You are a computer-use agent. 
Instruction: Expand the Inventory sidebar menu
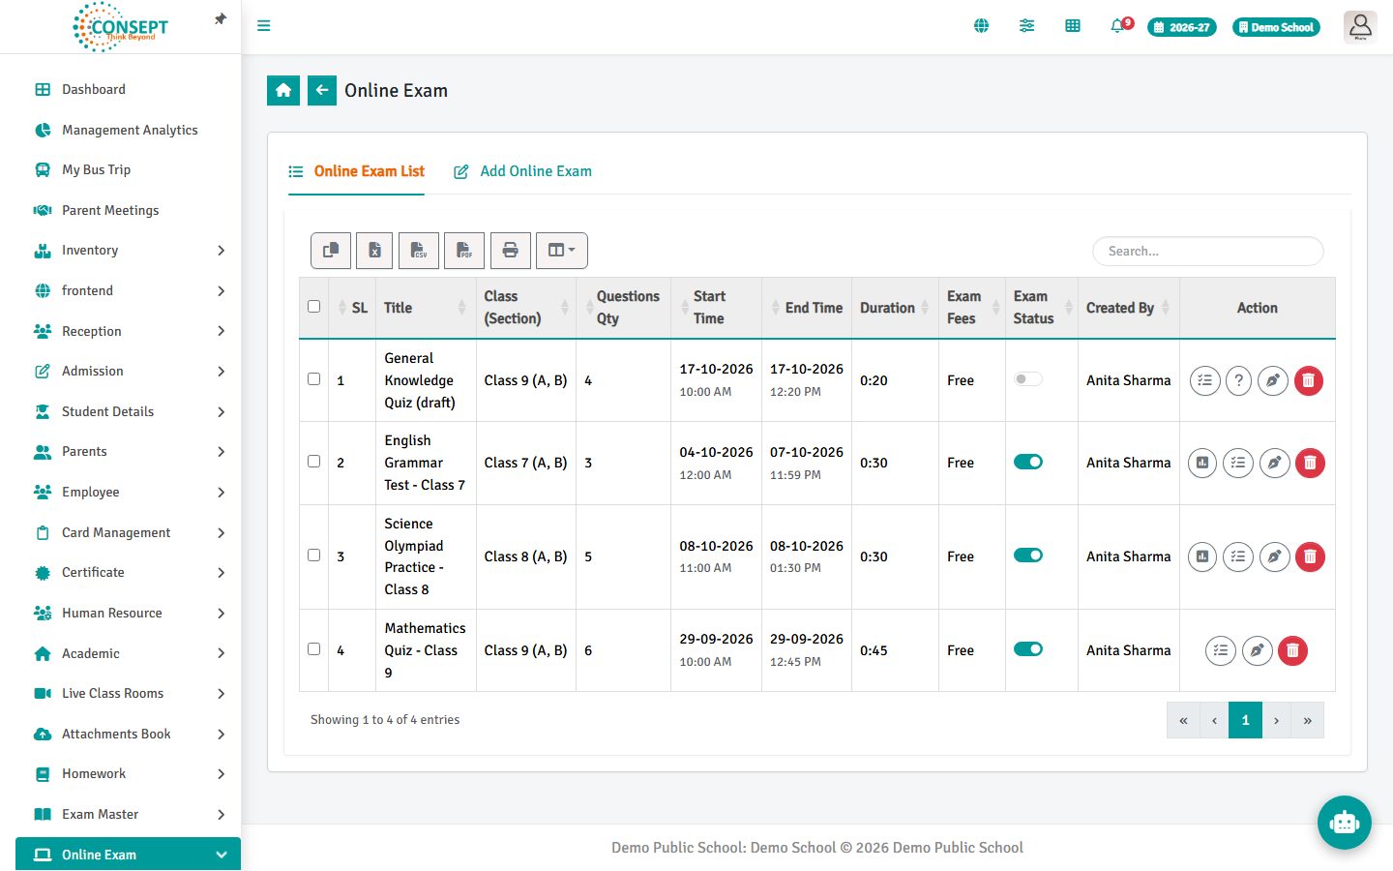[x=128, y=251]
